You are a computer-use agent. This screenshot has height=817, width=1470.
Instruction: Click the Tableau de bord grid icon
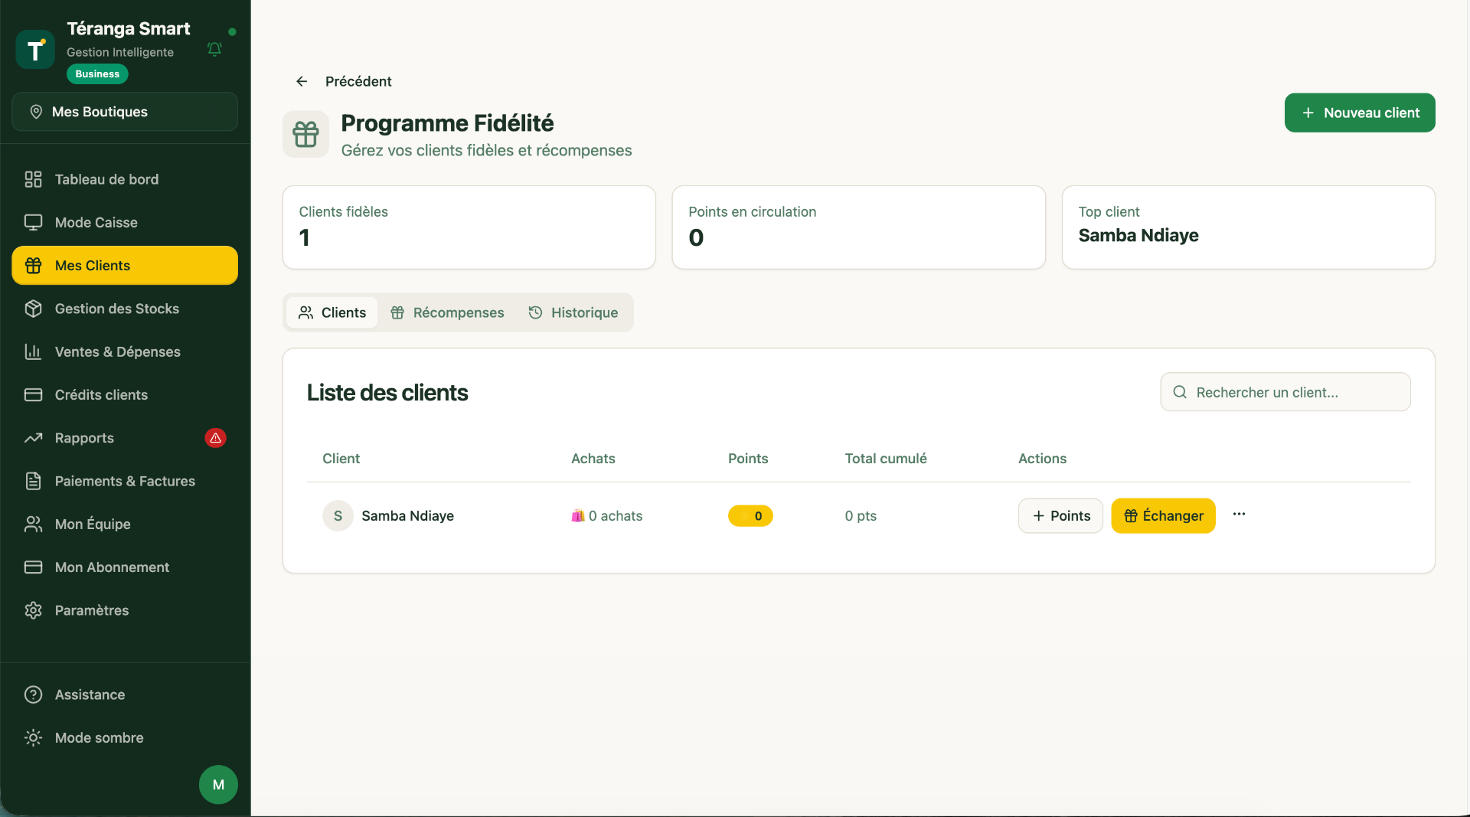click(x=33, y=179)
